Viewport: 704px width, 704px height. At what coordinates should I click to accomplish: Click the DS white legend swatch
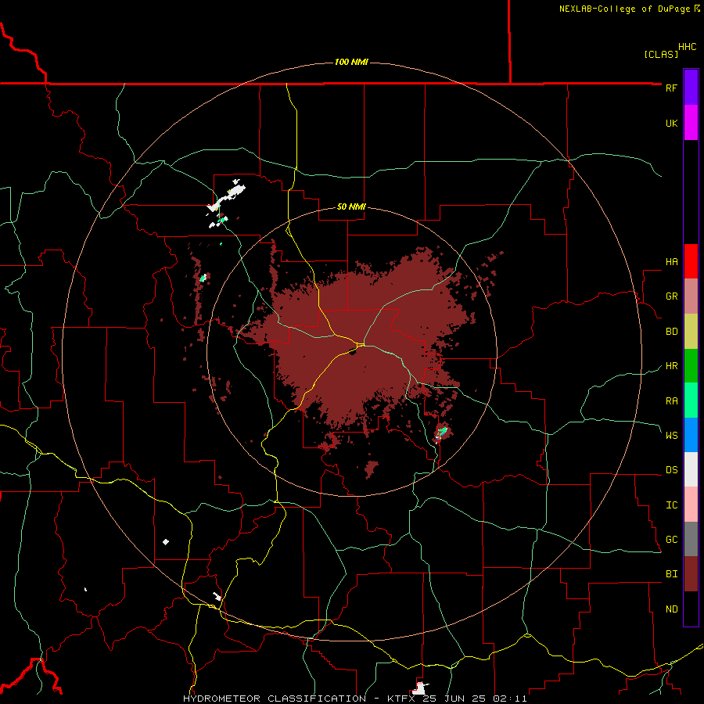(691, 469)
